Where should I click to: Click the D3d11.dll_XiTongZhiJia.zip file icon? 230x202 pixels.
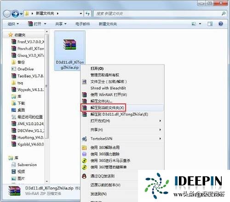(70, 45)
